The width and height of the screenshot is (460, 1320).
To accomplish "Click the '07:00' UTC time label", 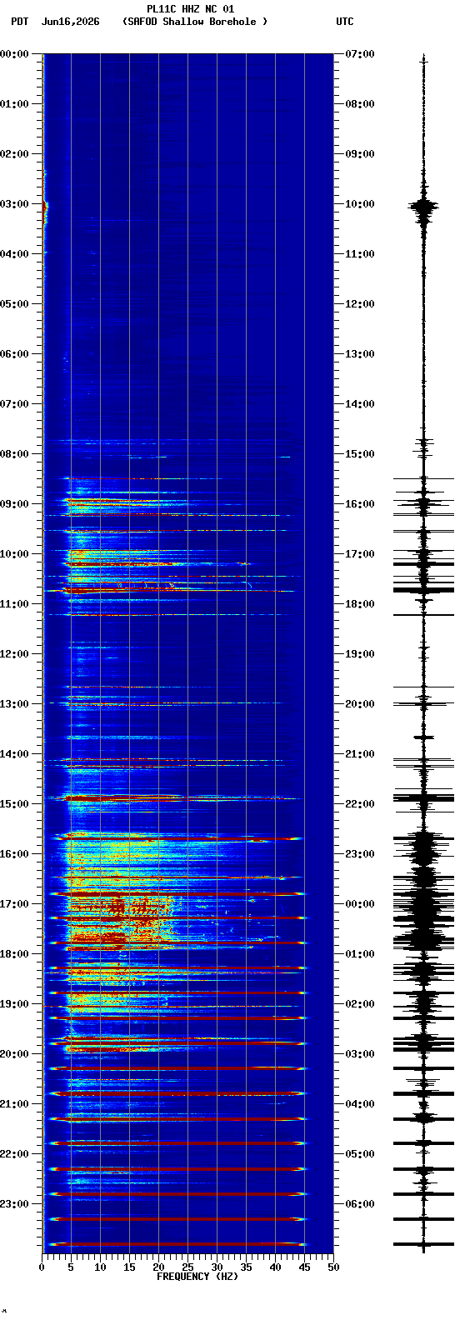I will (360, 54).
